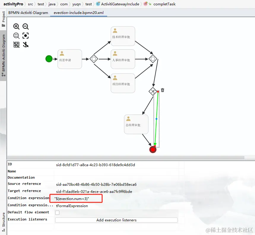Screen dimensions: 255x235
Task: Click activityPro in the breadcrumb
Action: 13,4
